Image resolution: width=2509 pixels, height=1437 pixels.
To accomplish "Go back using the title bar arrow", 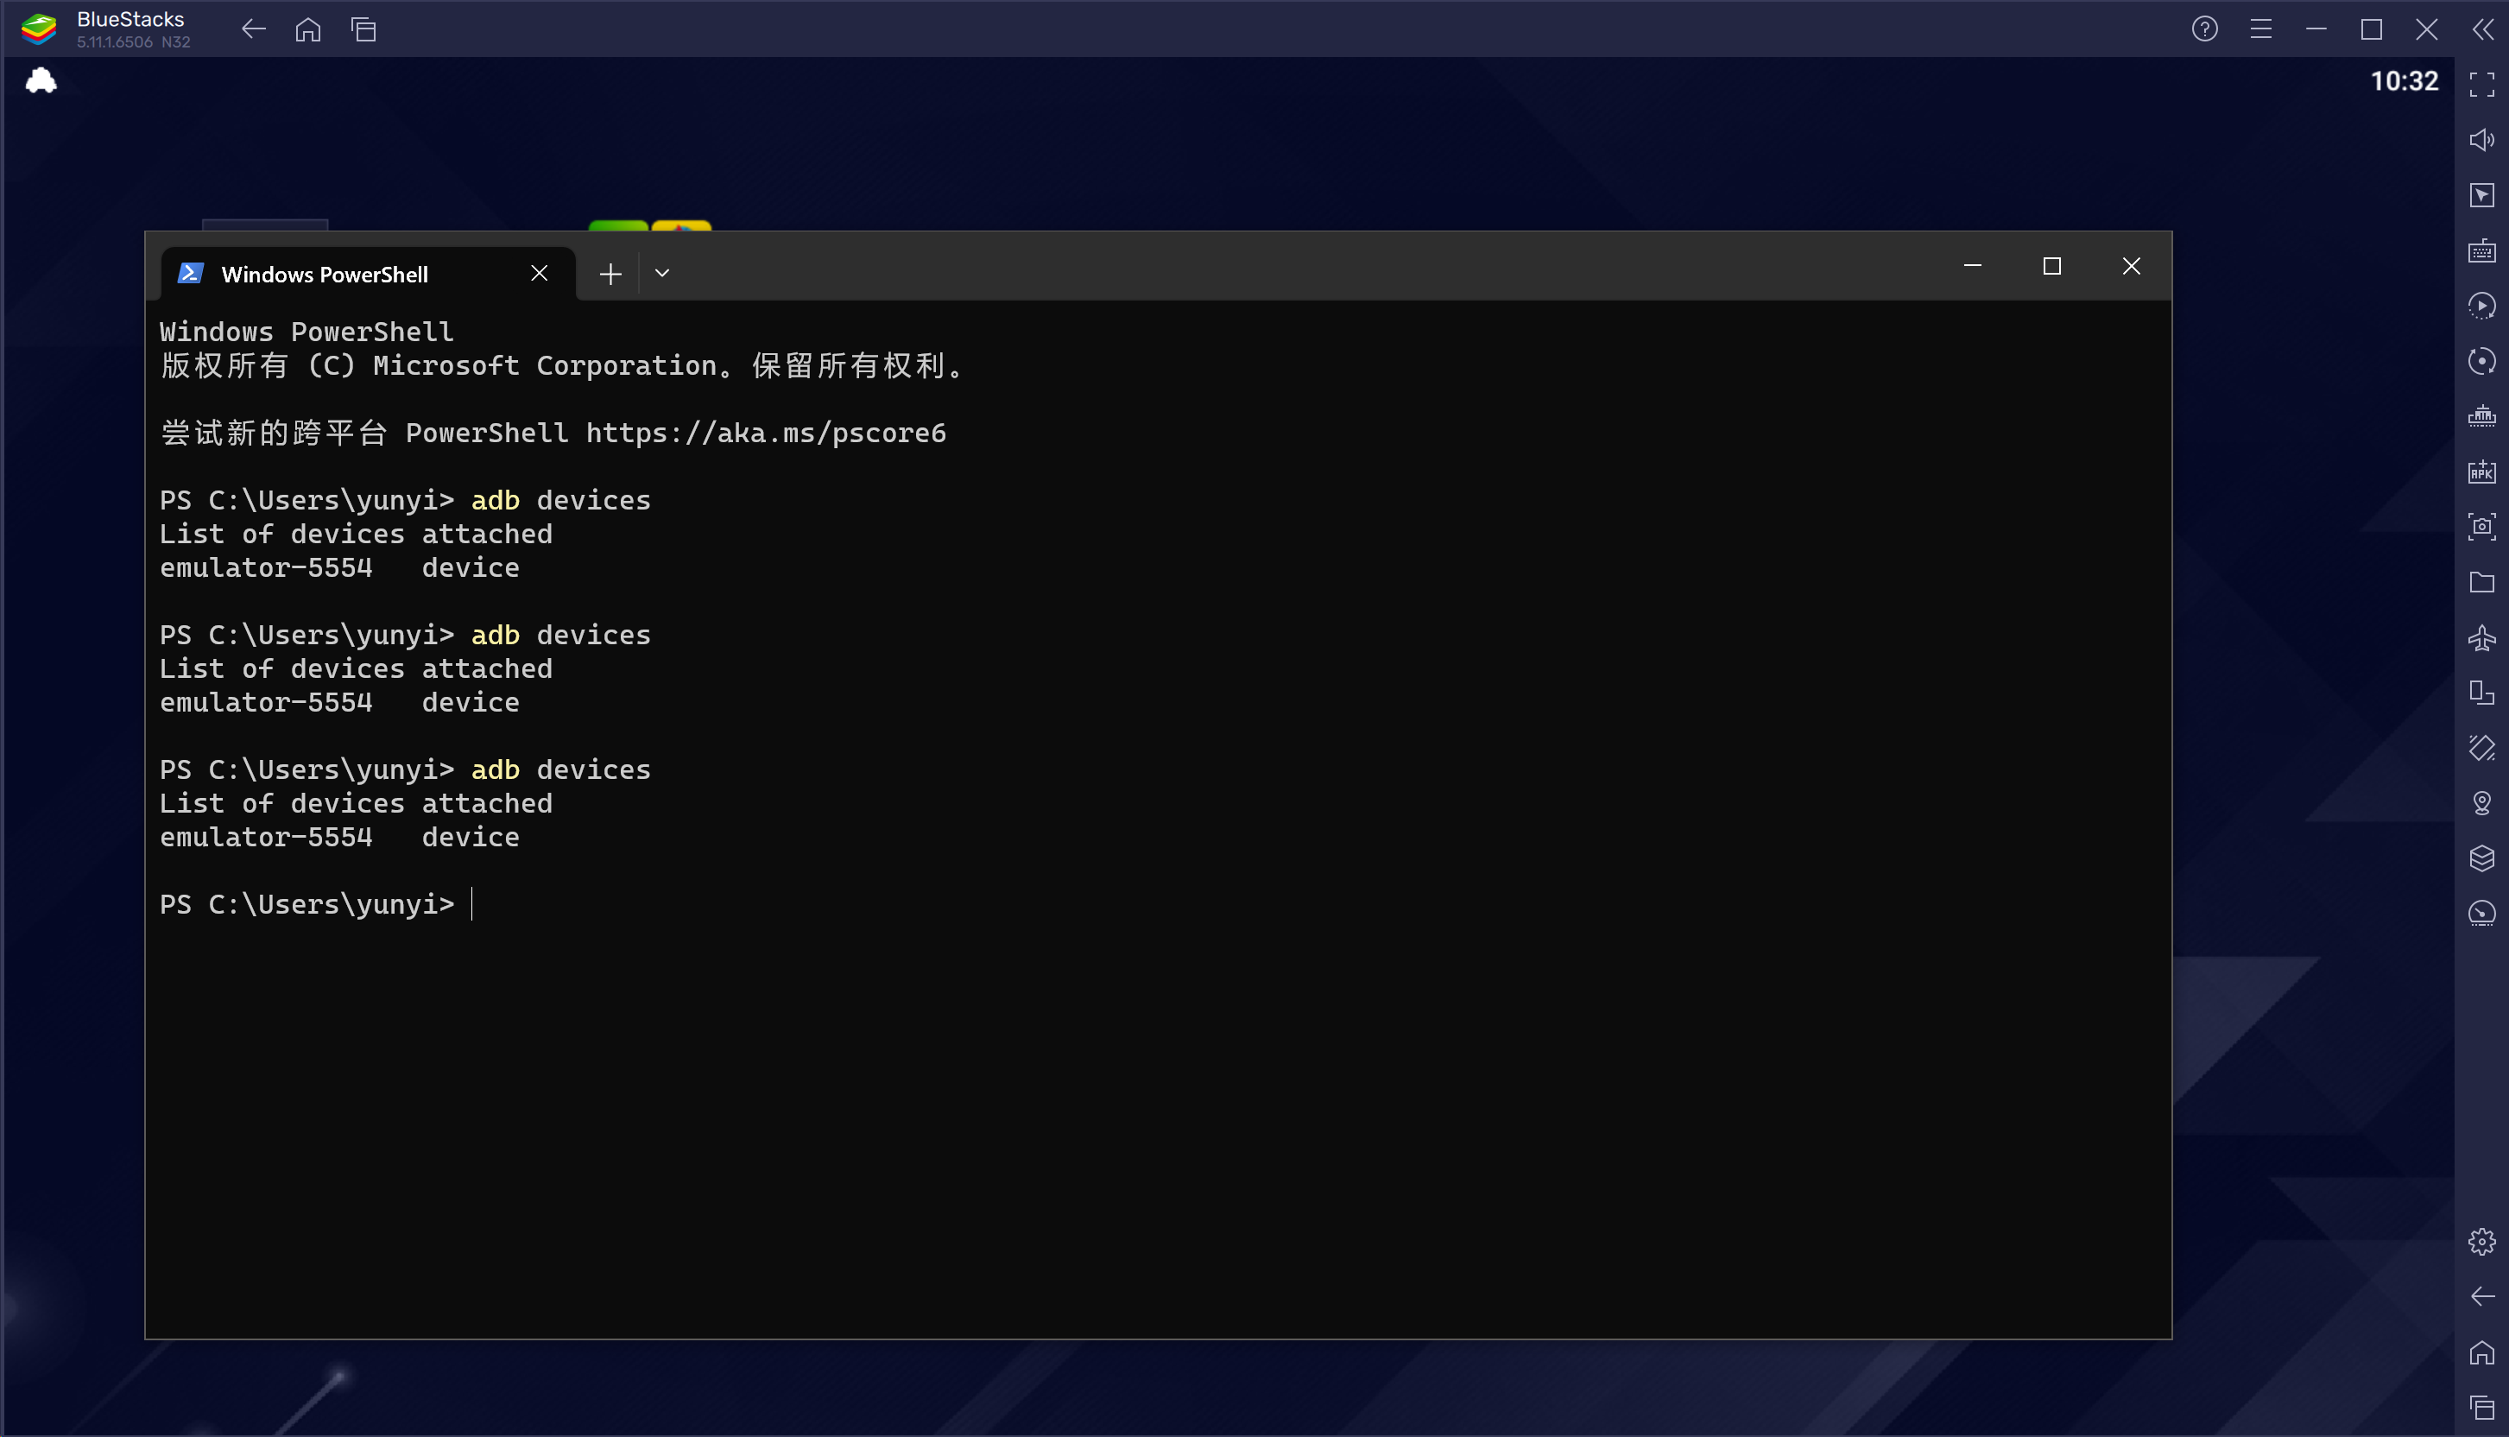I will click(x=253, y=28).
